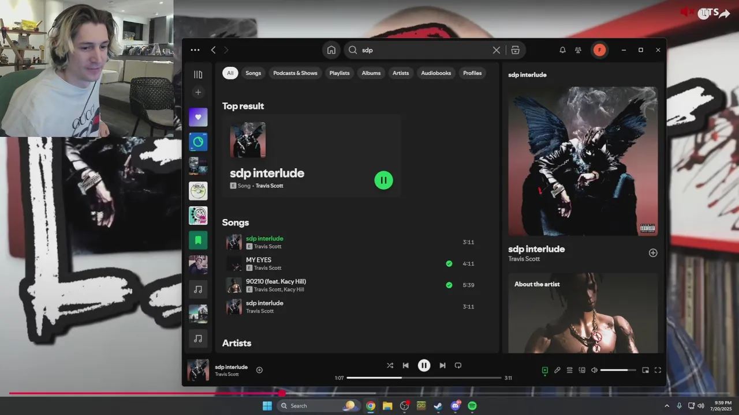Connect to a device
Screen dimensions: 739x415
coord(582,370)
